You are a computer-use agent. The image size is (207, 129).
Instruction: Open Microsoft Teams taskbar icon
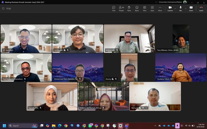pyautogui.click(x=126, y=126)
